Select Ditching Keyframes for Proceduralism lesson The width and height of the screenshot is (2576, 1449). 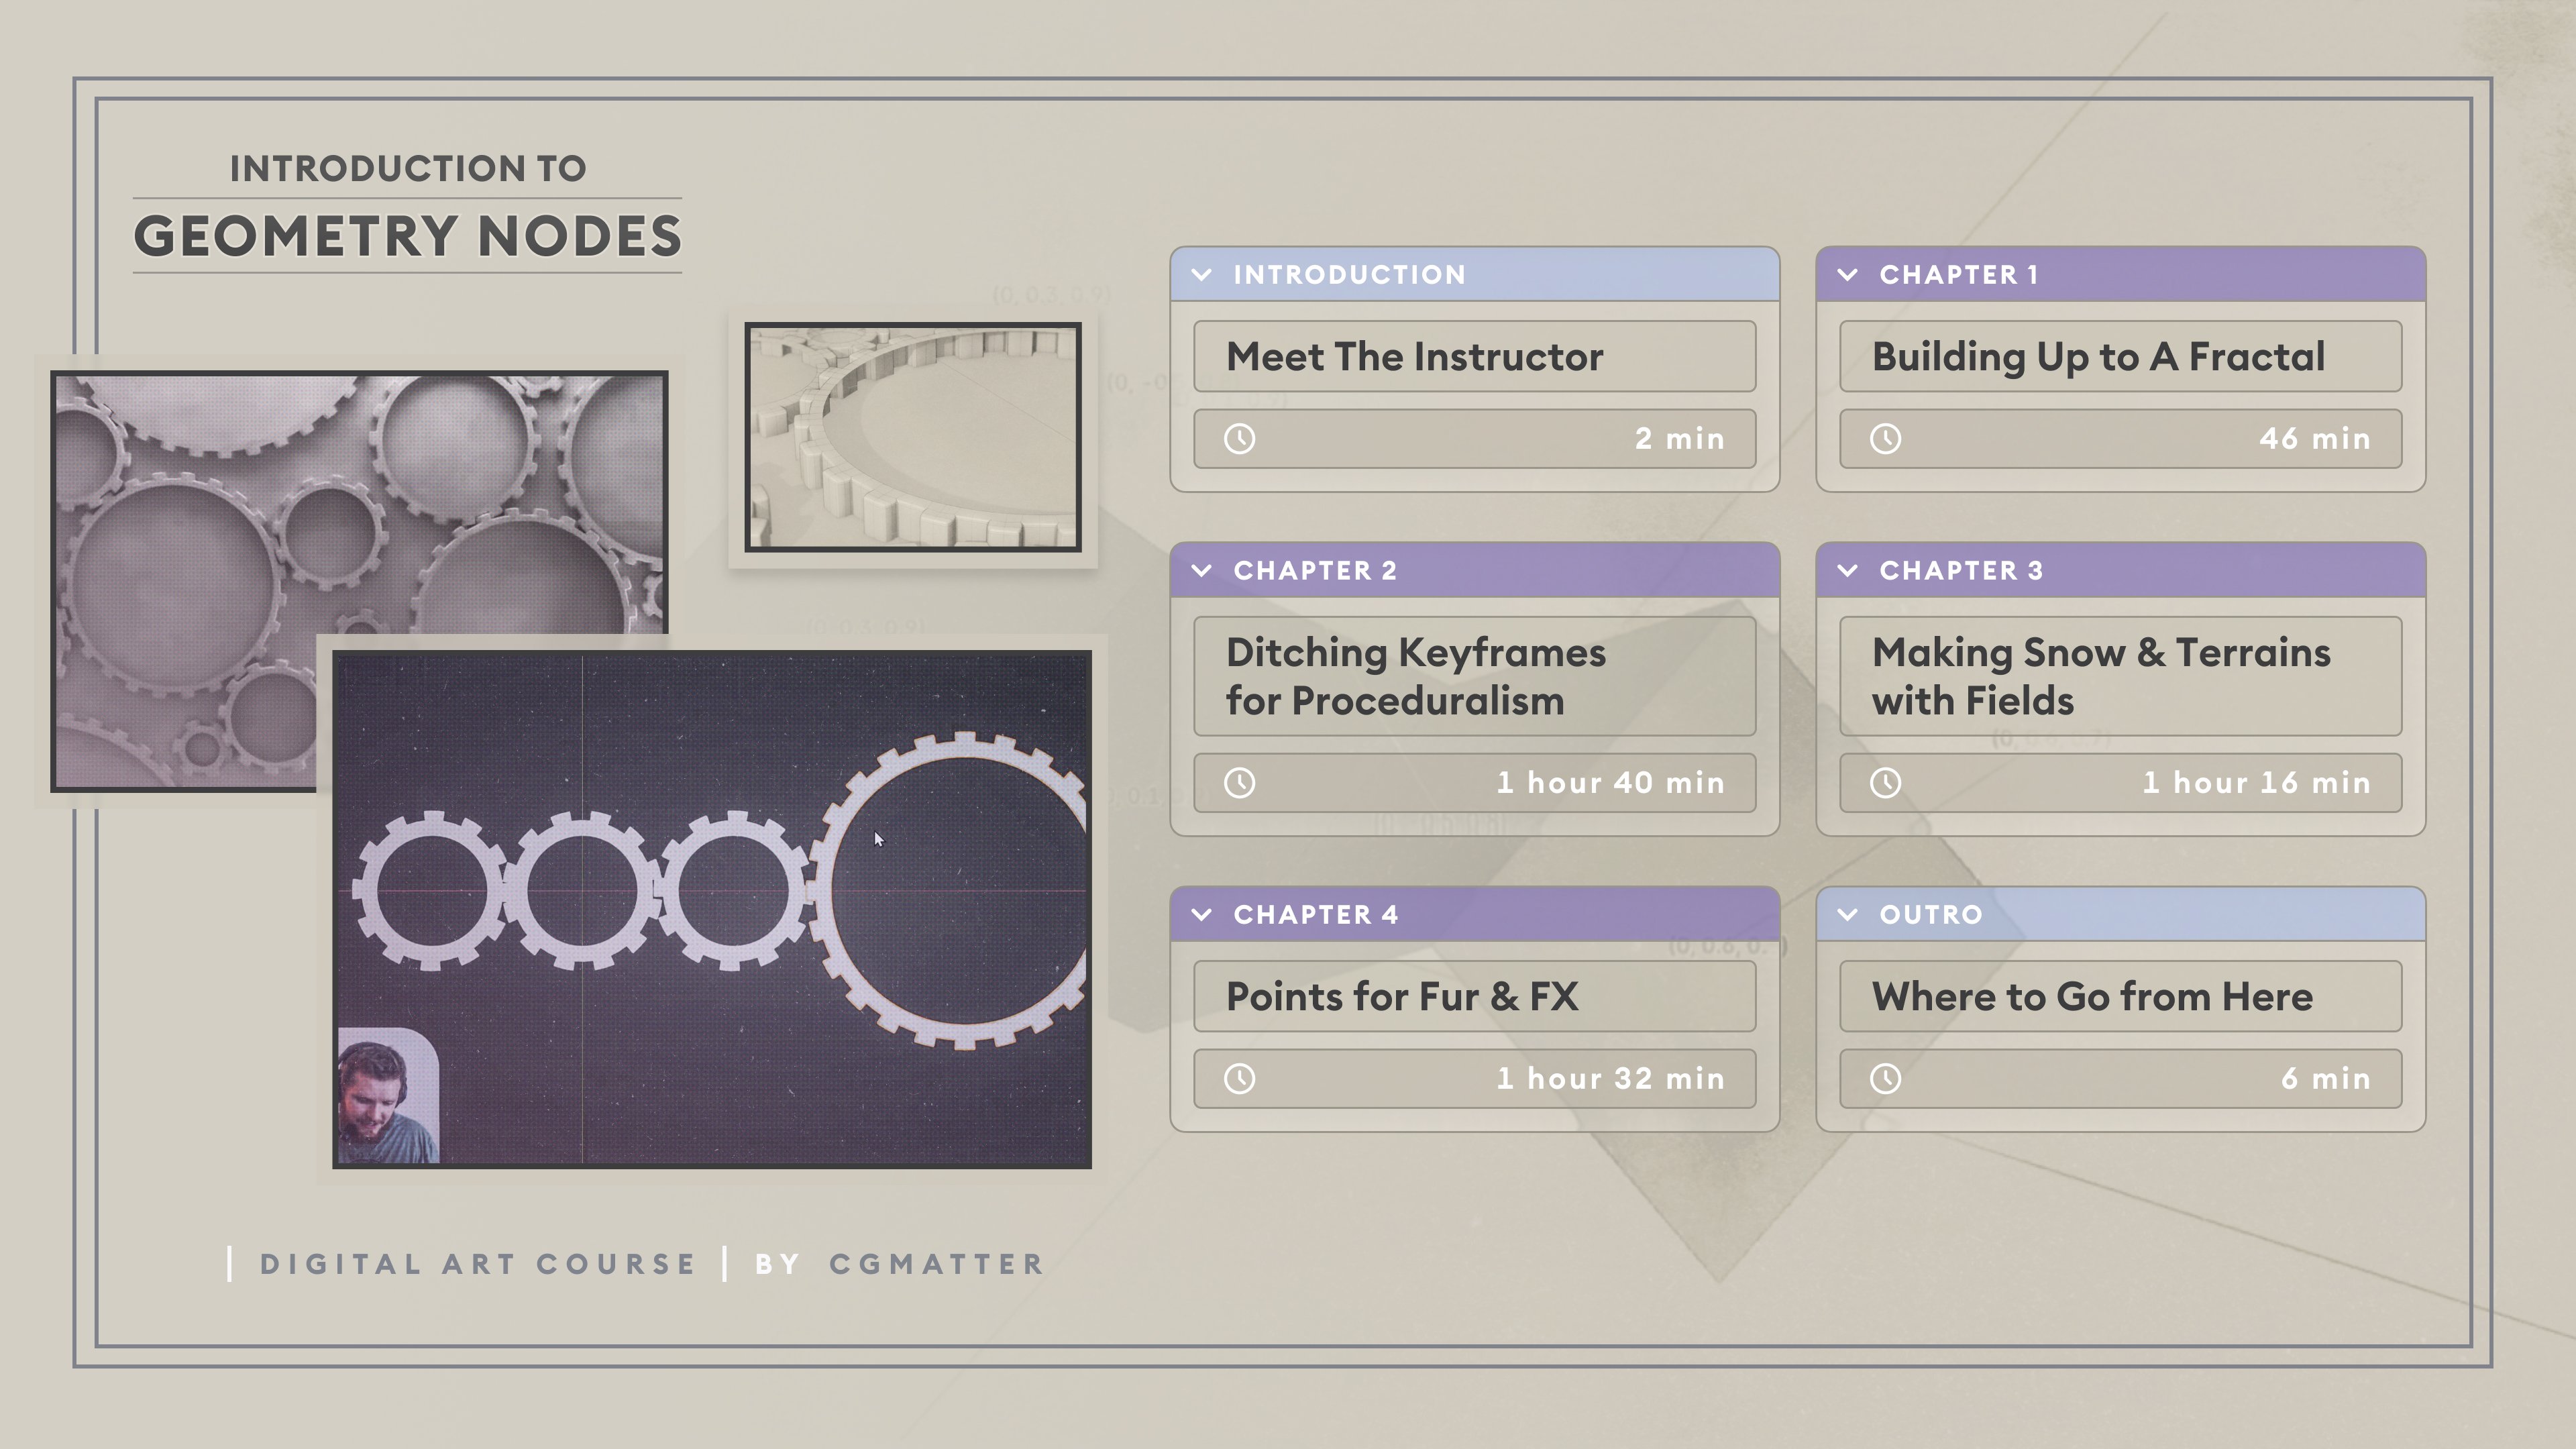(x=1475, y=677)
